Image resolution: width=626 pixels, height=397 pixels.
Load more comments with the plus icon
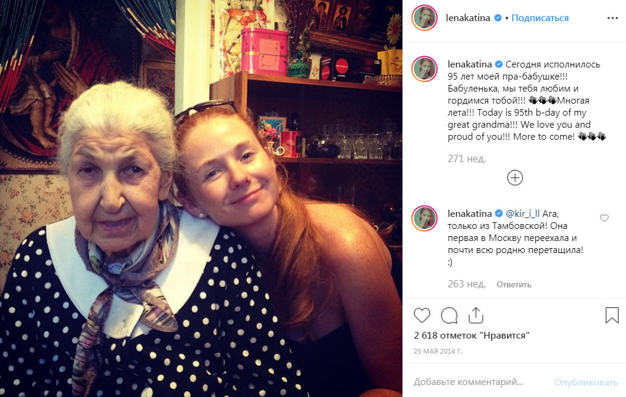click(x=515, y=178)
